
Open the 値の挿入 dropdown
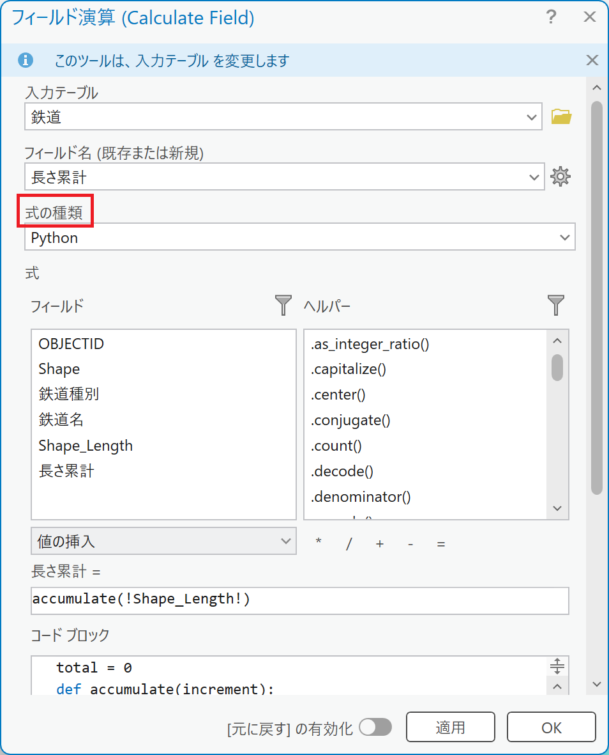[163, 541]
